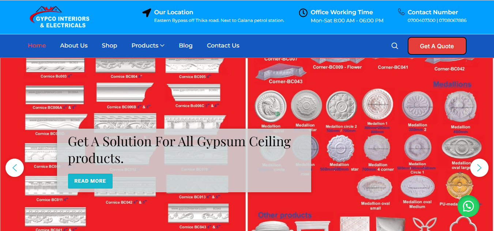Click the gold PU-medallion image
Viewport: 494px width, 231px height.
(460, 185)
